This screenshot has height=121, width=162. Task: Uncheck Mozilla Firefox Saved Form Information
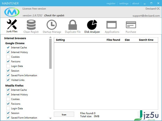point(8,118)
